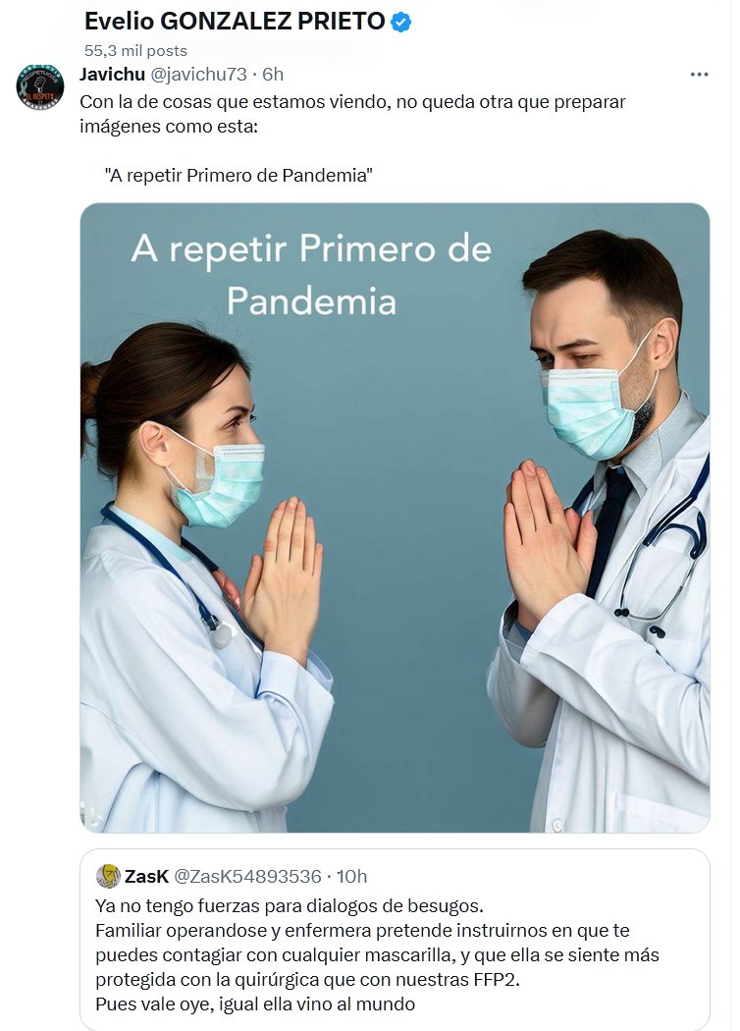The height and width of the screenshot is (1031, 740).
Task: Open the Javichu display name link
Action: coord(113,75)
